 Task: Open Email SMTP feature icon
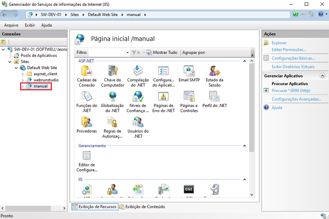189,74
